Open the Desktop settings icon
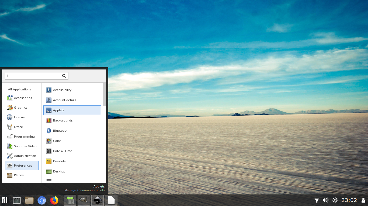 (48, 171)
